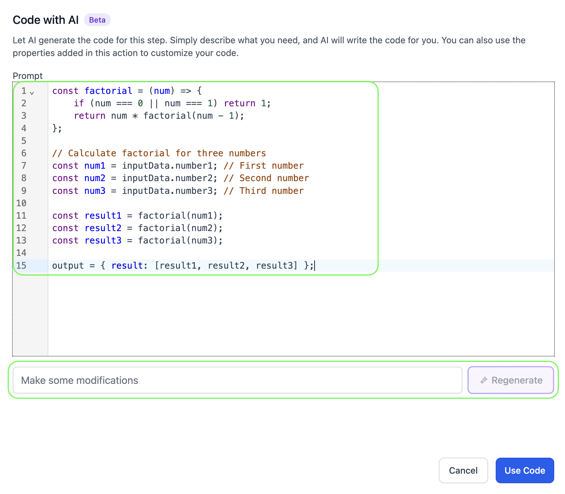Click the comment '// Calculate factorial for three numbers'
The image size is (565, 494).
coord(159,153)
